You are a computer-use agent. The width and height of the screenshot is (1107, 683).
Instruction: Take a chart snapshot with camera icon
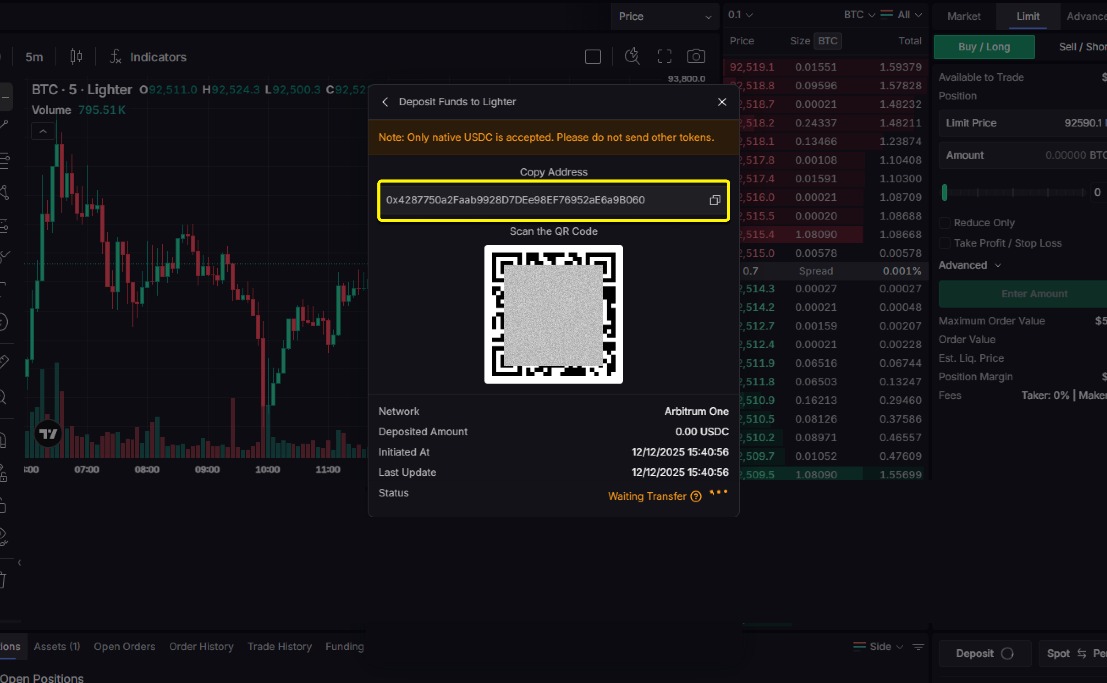(x=696, y=56)
